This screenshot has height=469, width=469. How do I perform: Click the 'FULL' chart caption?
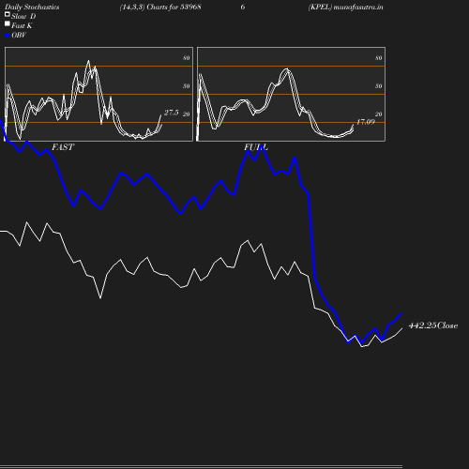pyautogui.click(x=256, y=147)
